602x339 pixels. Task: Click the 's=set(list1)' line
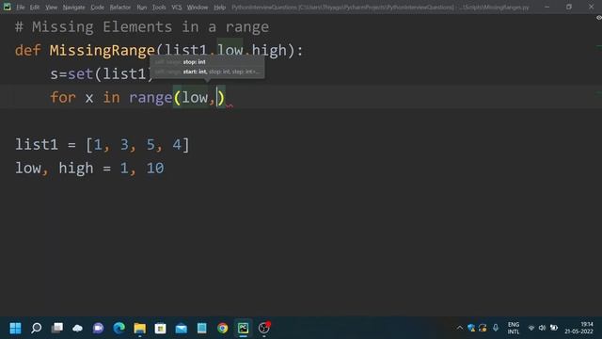103,73
